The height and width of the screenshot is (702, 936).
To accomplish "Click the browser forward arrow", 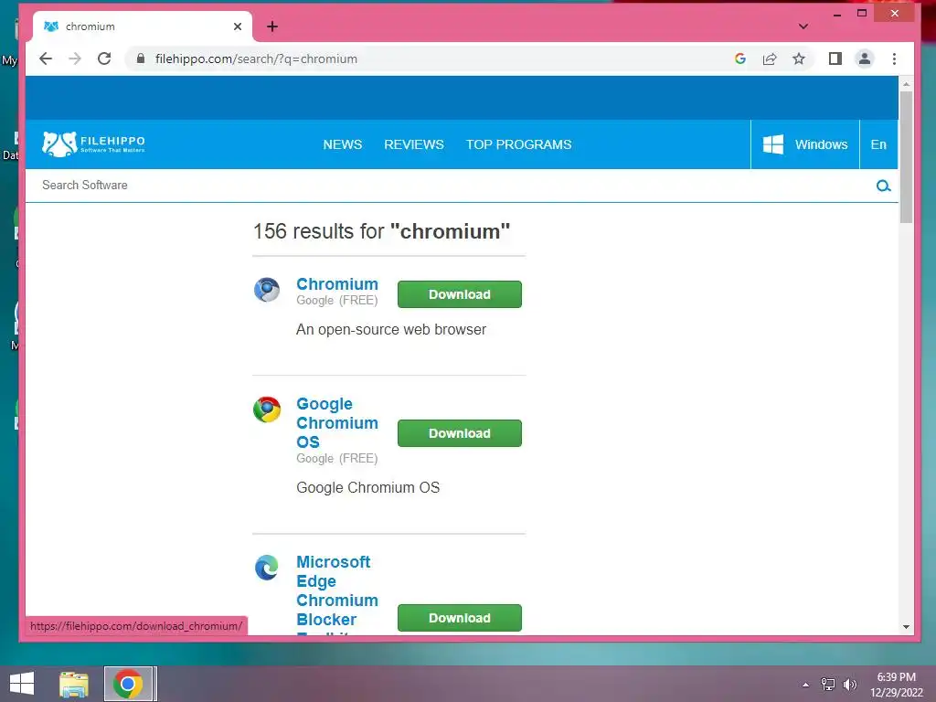I will point(75,58).
